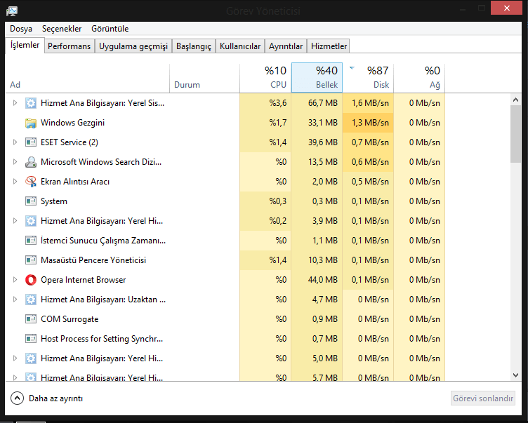Open the Görüntüle menu
The width and height of the screenshot is (528, 423).
pyautogui.click(x=110, y=29)
